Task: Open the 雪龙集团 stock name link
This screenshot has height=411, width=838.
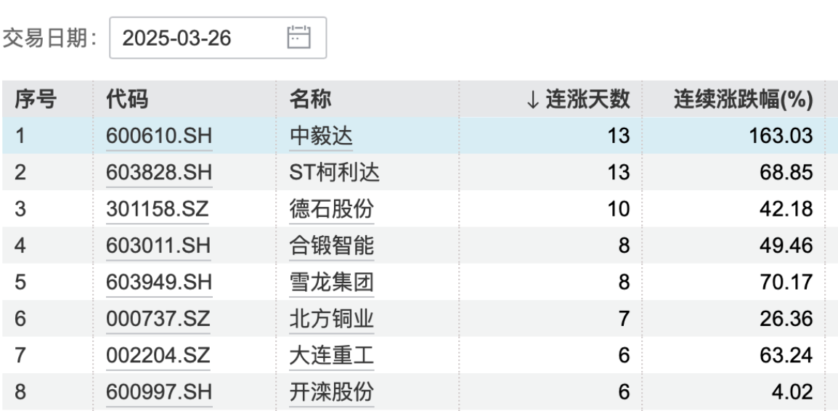Action: click(x=332, y=282)
